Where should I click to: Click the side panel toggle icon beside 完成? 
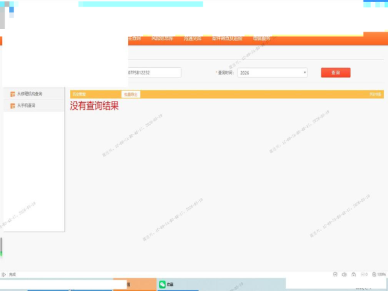coord(4,275)
